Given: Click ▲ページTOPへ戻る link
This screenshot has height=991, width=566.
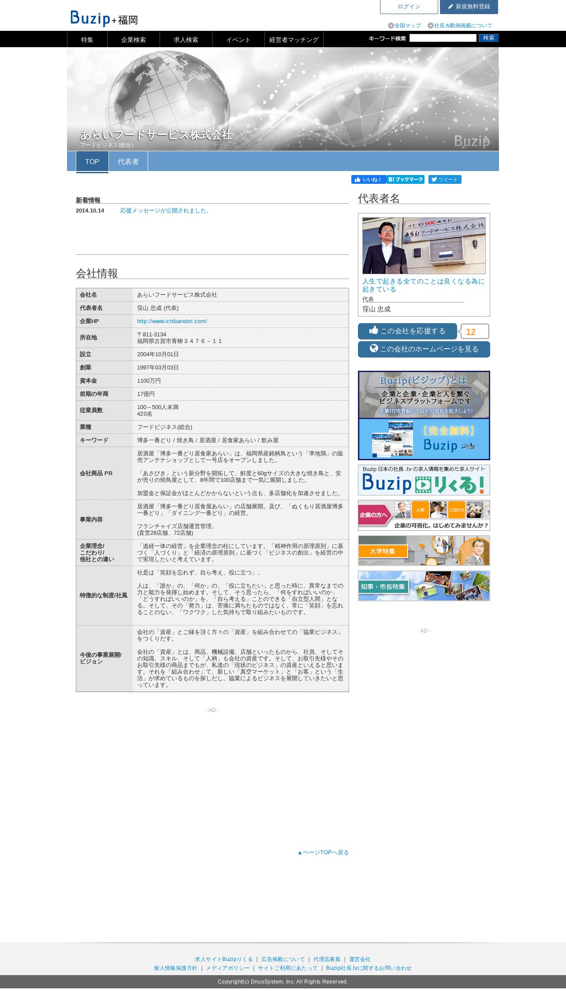Looking at the screenshot, I should pyautogui.click(x=323, y=853).
